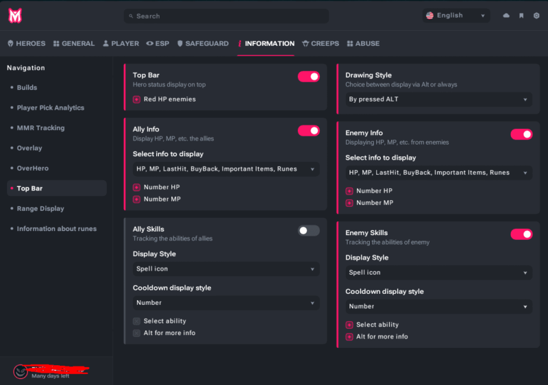Switch to the HEROES tab

27,44
